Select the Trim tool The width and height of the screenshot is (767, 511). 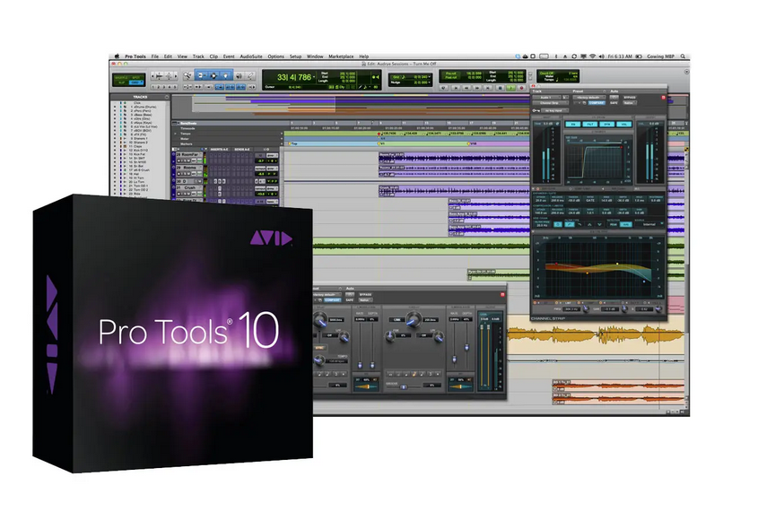tap(201, 76)
